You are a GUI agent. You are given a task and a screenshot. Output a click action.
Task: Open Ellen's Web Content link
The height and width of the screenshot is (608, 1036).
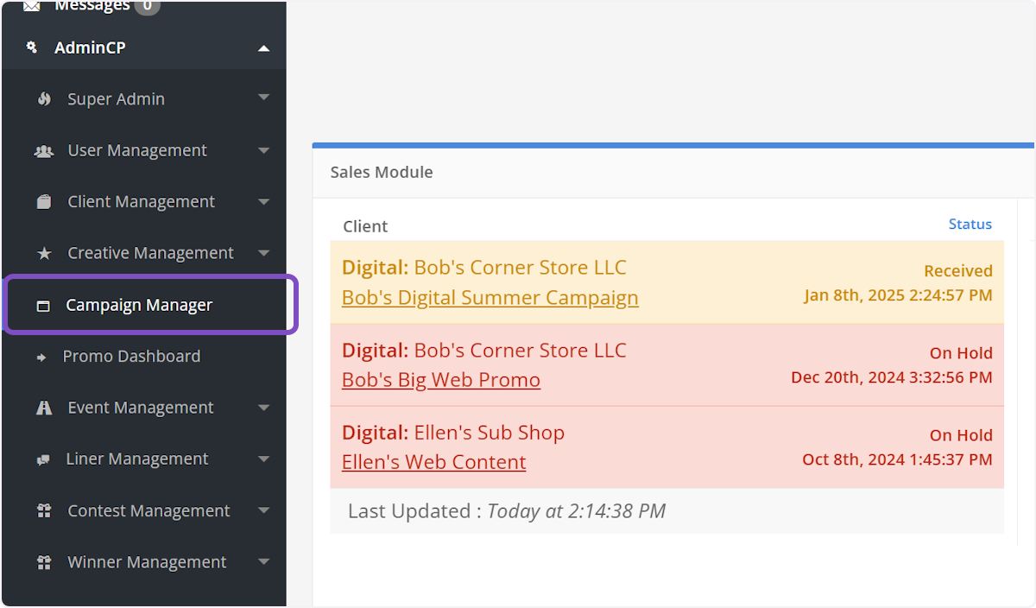tap(433, 462)
